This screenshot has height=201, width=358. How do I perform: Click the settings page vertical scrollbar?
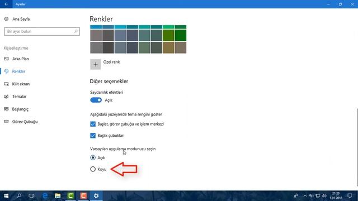(x=357, y=147)
